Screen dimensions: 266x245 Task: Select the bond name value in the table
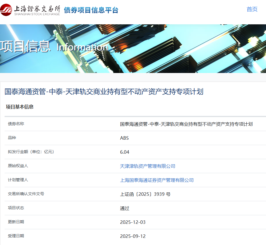pyautogui.click(x=186, y=124)
